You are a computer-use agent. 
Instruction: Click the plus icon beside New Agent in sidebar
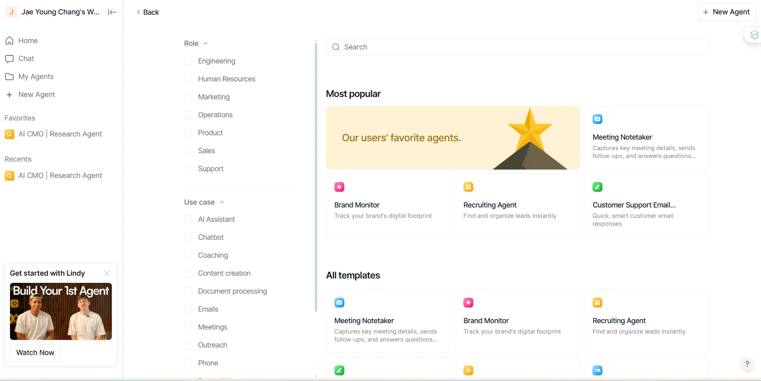click(10, 95)
